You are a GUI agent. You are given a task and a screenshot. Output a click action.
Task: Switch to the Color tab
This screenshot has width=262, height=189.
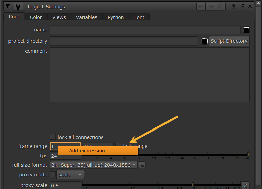coord(36,17)
